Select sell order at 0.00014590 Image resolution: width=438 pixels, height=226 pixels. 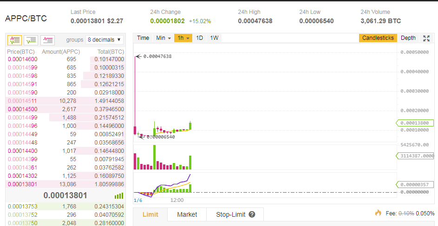pos(65,93)
